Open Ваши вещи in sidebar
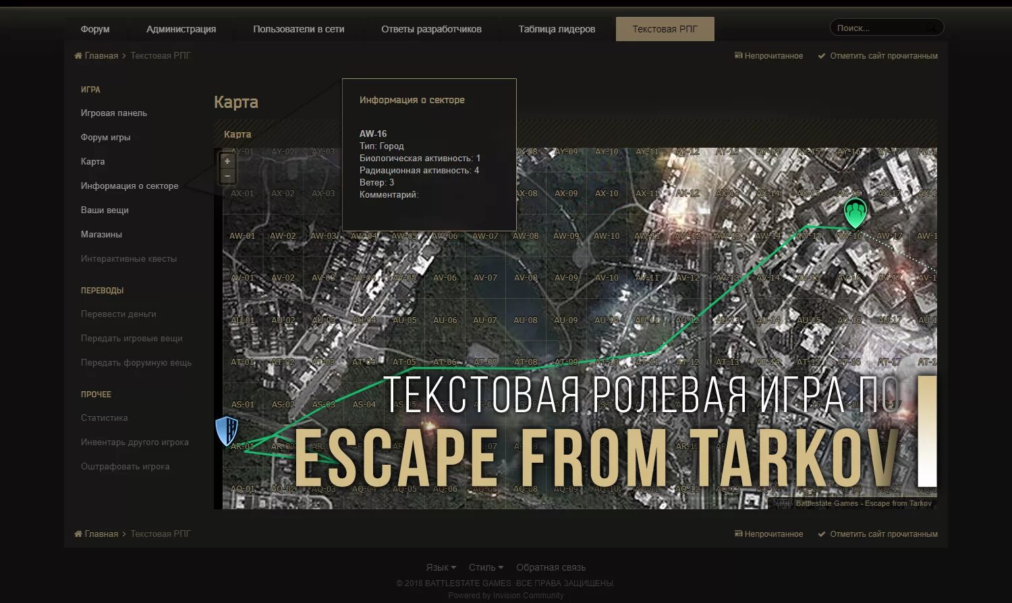Viewport: 1012px width, 603px height. pyautogui.click(x=105, y=210)
